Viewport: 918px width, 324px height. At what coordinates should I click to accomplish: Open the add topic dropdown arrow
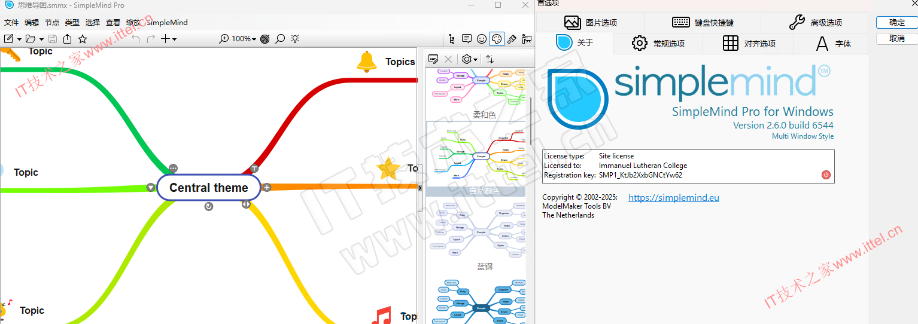point(174,39)
